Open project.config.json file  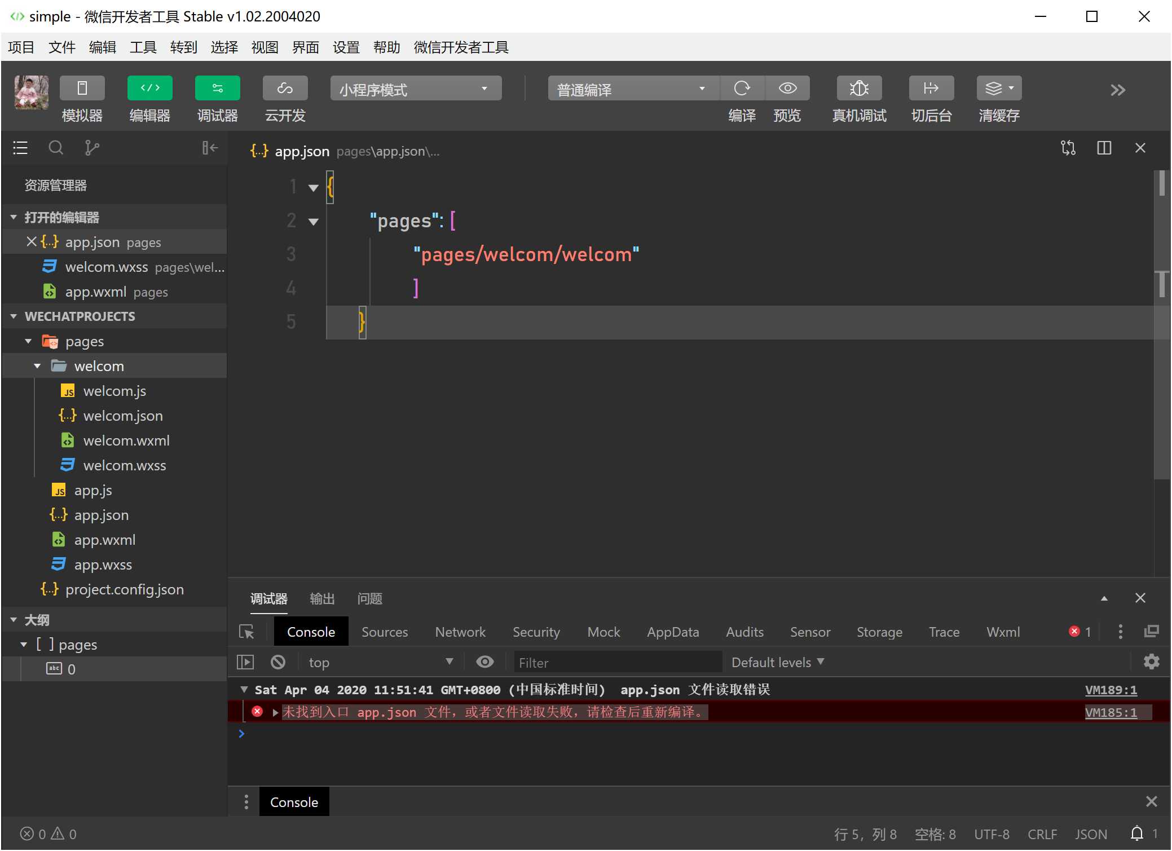coord(114,589)
